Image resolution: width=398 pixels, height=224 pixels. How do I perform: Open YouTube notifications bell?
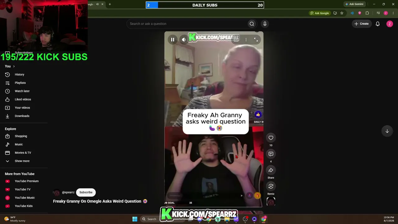pos(377,24)
